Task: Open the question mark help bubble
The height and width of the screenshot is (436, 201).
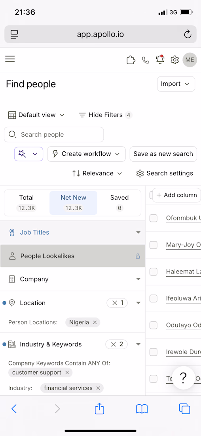Action: (183, 378)
